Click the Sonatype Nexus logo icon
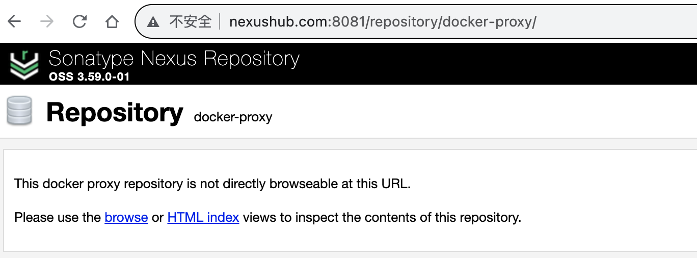This screenshot has width=697, height=258. click(x=24, y=65)
